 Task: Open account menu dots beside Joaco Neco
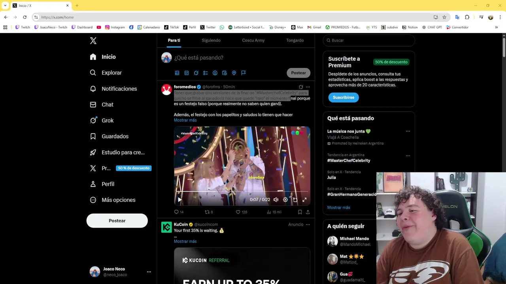pos(149,272)
